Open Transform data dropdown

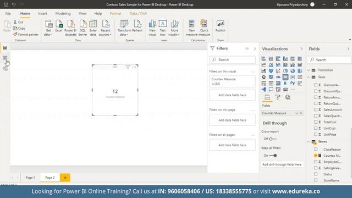tap(124, 28)
